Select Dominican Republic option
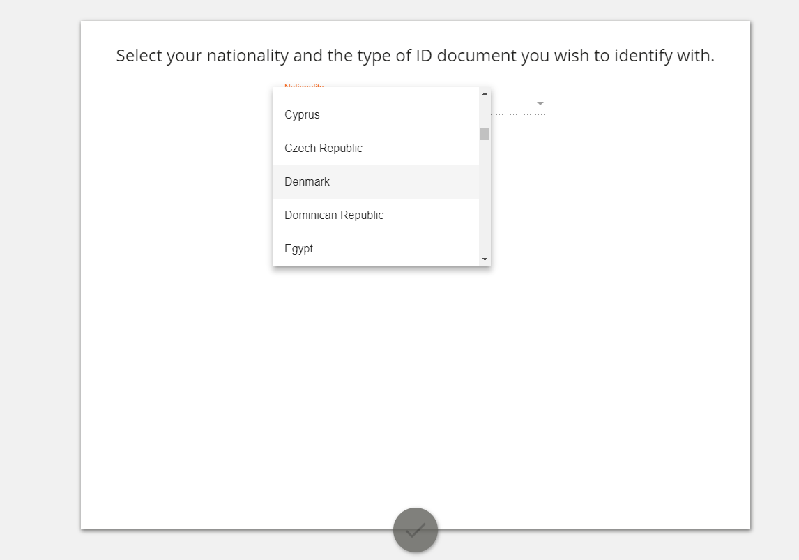The width and height of the screenshot is (799, 560). [376, 215]
